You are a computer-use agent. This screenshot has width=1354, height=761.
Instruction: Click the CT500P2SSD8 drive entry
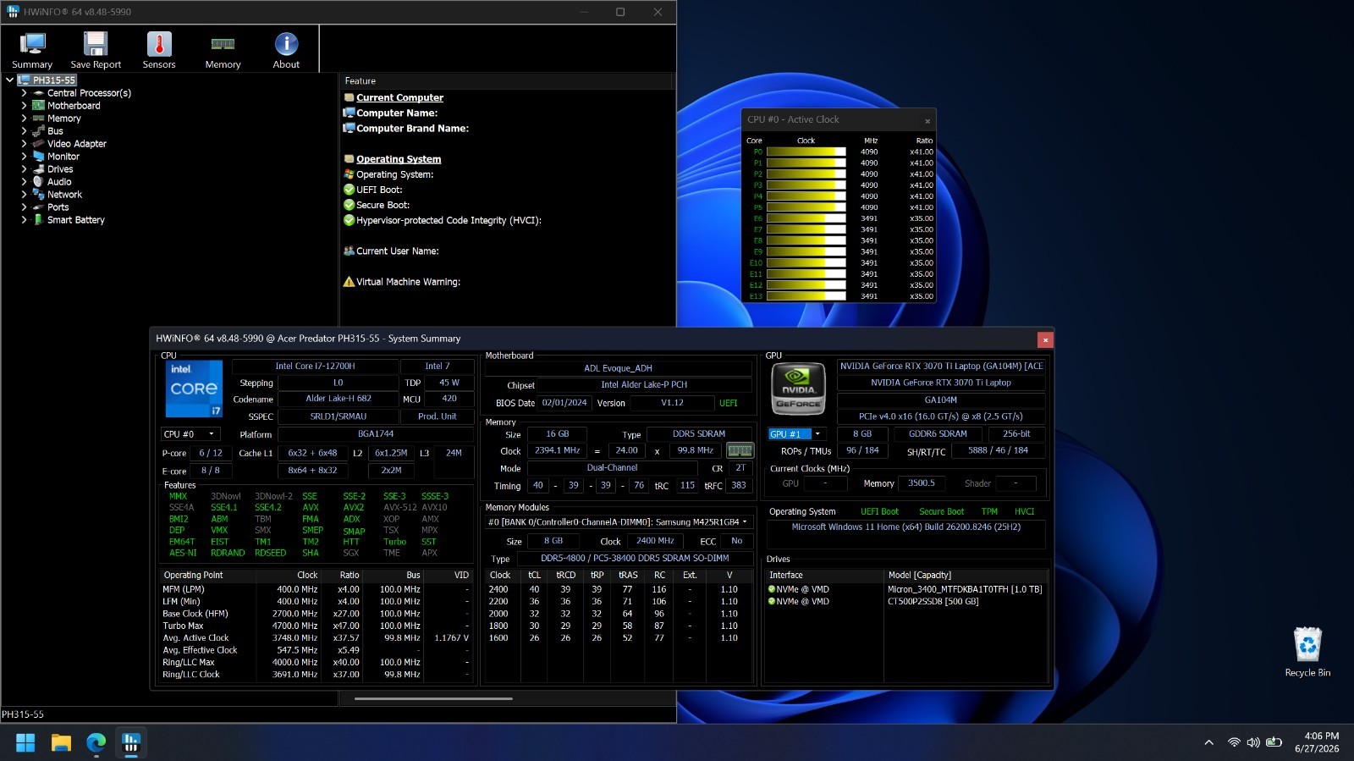(x=933, y=602)
